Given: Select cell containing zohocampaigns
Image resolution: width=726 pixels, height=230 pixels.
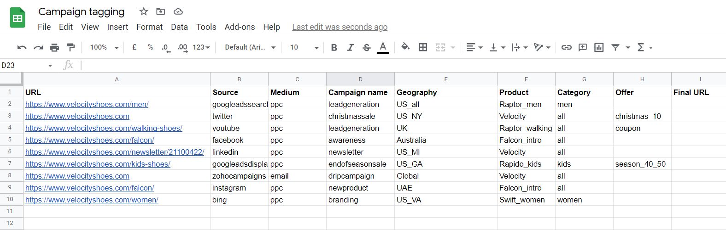Looking at the screenshot, I should (x=239, y=176).
